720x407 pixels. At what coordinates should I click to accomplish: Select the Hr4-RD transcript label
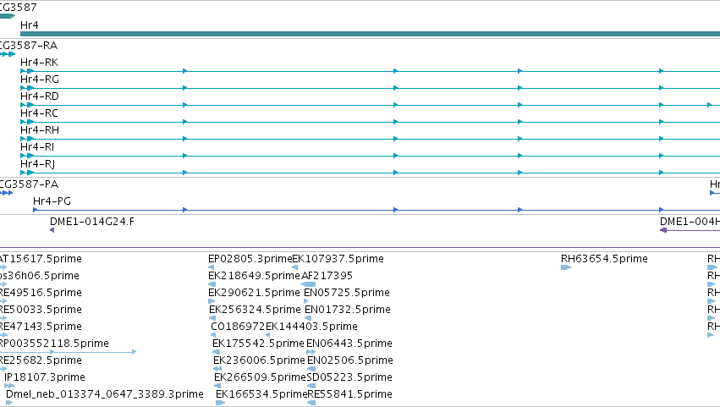click(40, 96)
